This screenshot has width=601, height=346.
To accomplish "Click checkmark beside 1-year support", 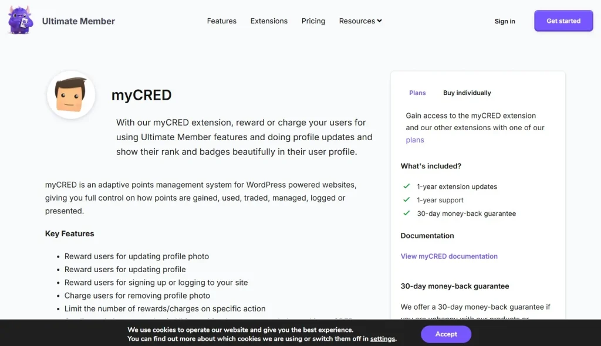I will pyautogui.click(x=407, y=199).
